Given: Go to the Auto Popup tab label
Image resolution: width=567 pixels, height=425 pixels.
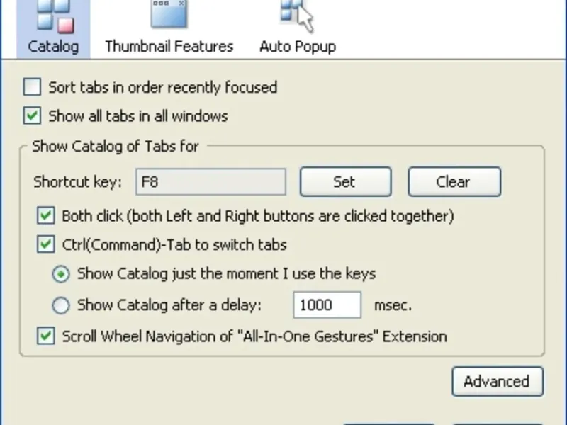Looking at the screenshot, I should pos(297,47).
